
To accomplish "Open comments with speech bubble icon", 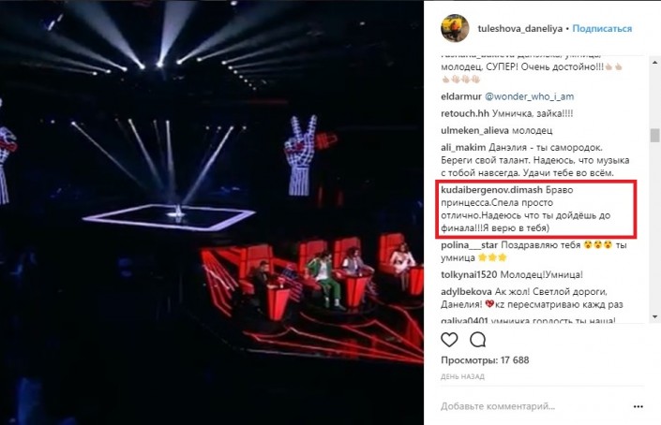I will pyautogui.click(x=477, y=340).
